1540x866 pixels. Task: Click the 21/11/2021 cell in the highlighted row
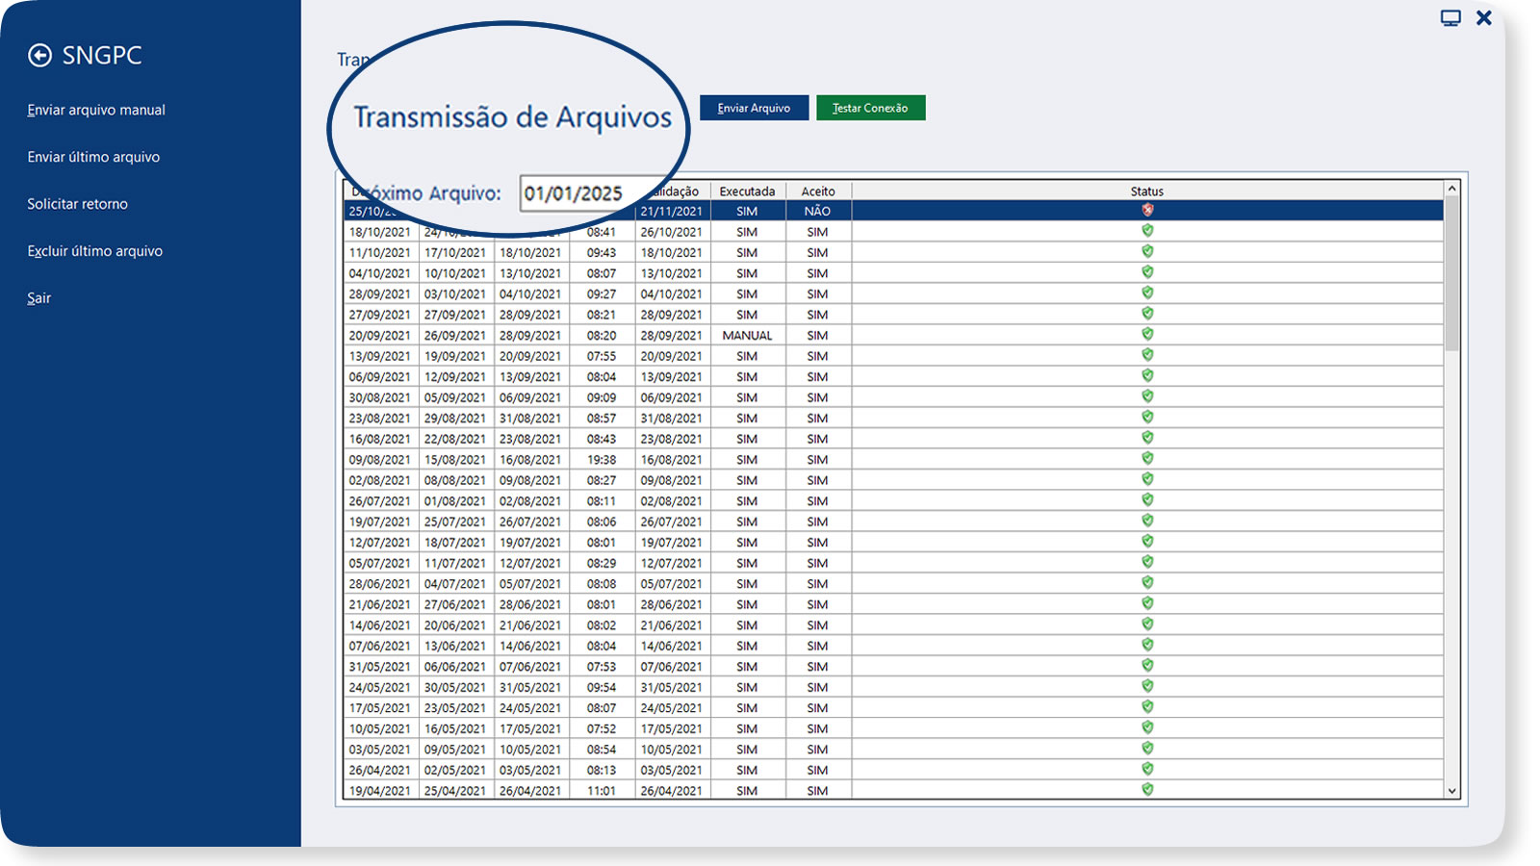pyautogui.click(x=671, y=211)
